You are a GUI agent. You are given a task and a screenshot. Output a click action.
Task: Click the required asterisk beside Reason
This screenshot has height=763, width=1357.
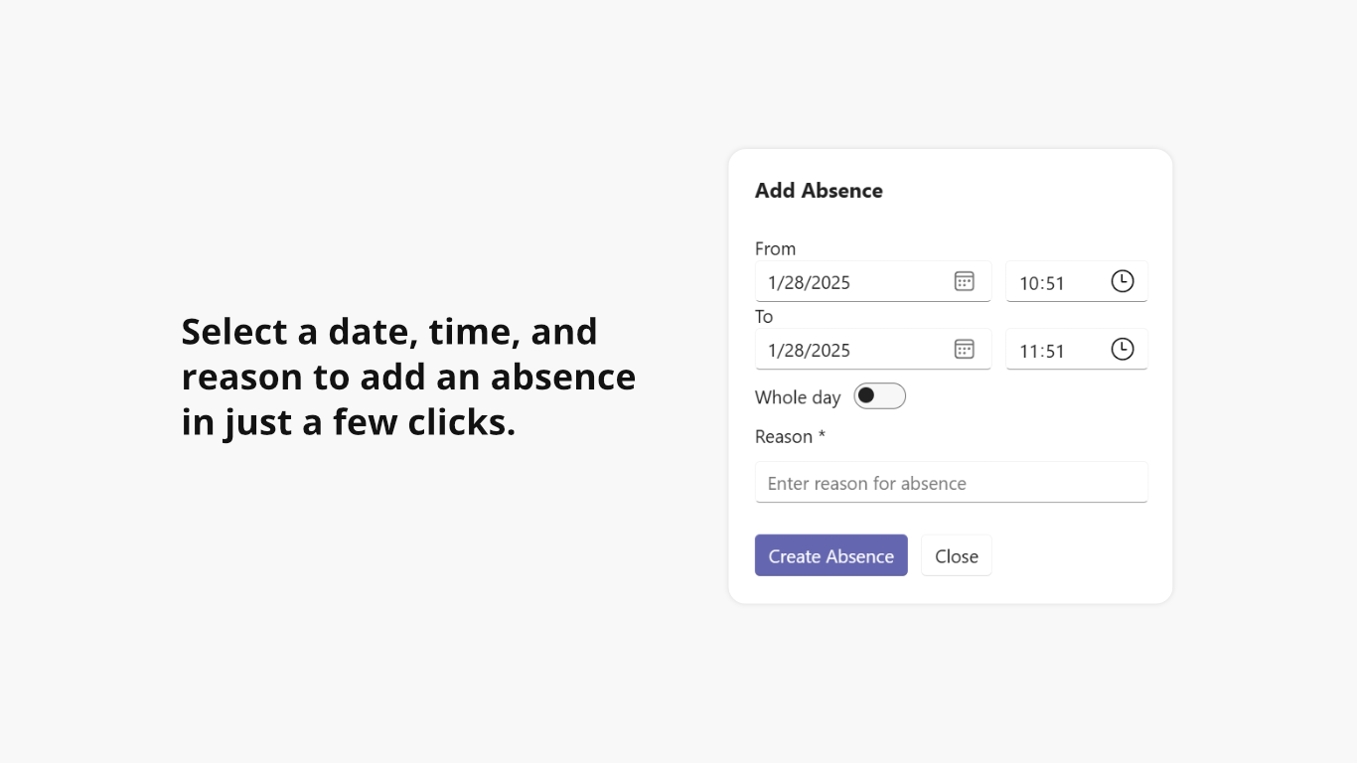point(822,435)
